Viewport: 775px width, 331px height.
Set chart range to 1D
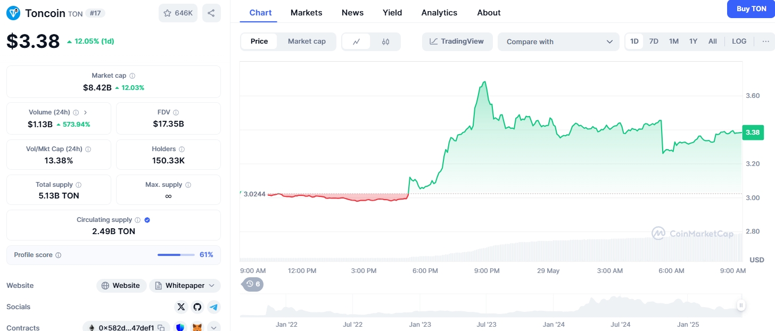634,42
